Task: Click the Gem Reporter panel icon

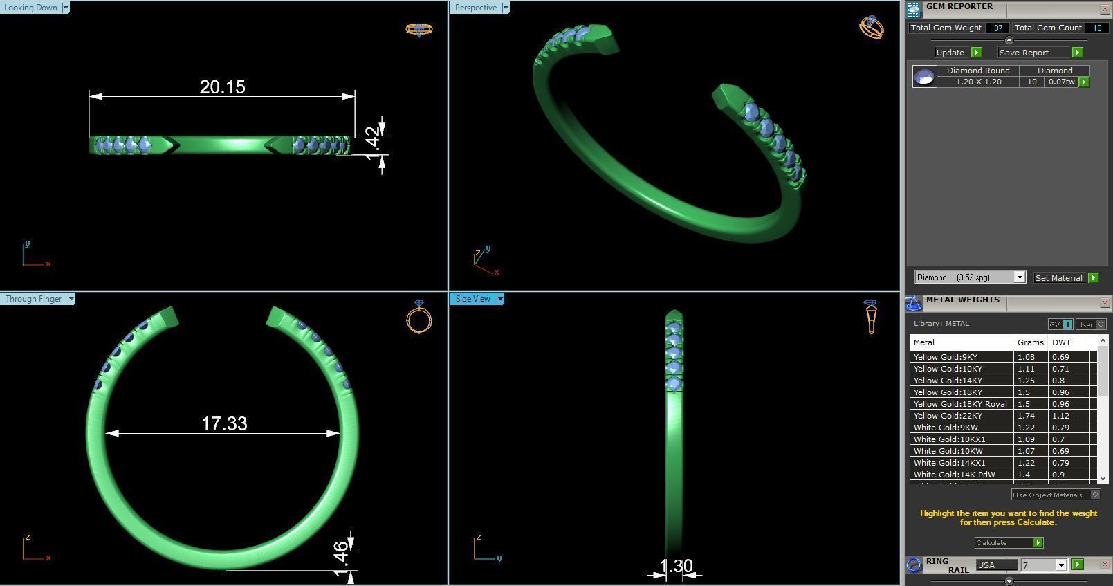Action: pyautogui.click(x=913, y=10)
